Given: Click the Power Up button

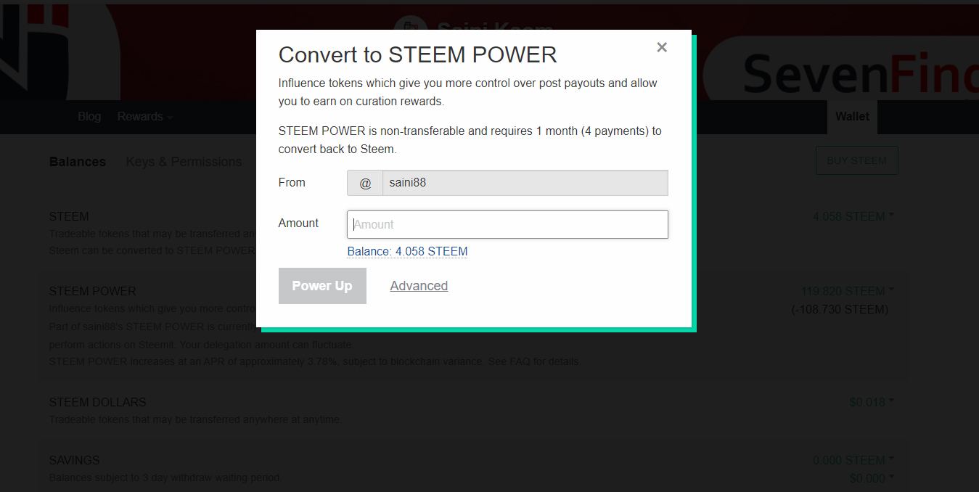Looking at the screenshot, I should (322, 286).
